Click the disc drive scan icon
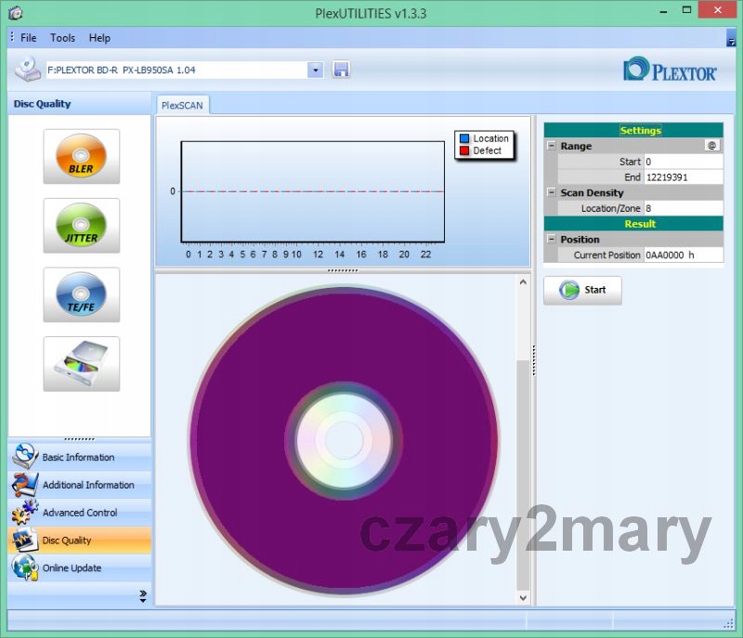 point(82,364)
